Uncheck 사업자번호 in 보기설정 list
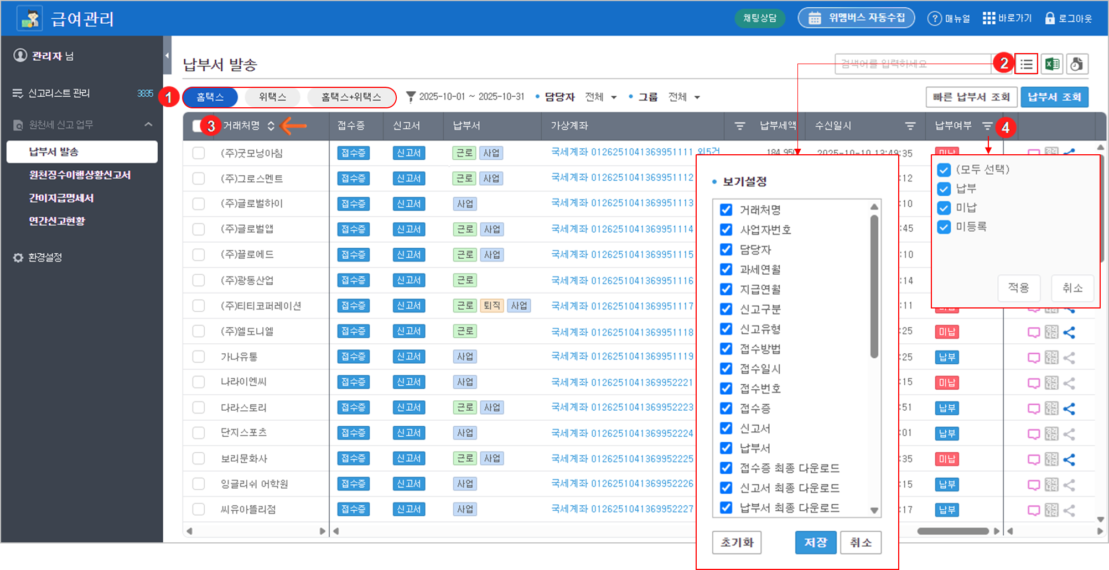1109x570 pixels. [726, 230]
